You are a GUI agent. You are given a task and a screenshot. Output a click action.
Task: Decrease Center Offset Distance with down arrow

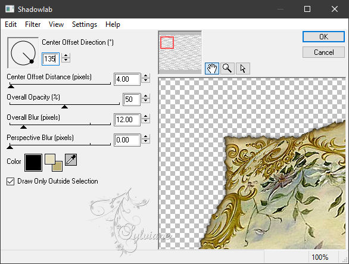tap(145, 80)
